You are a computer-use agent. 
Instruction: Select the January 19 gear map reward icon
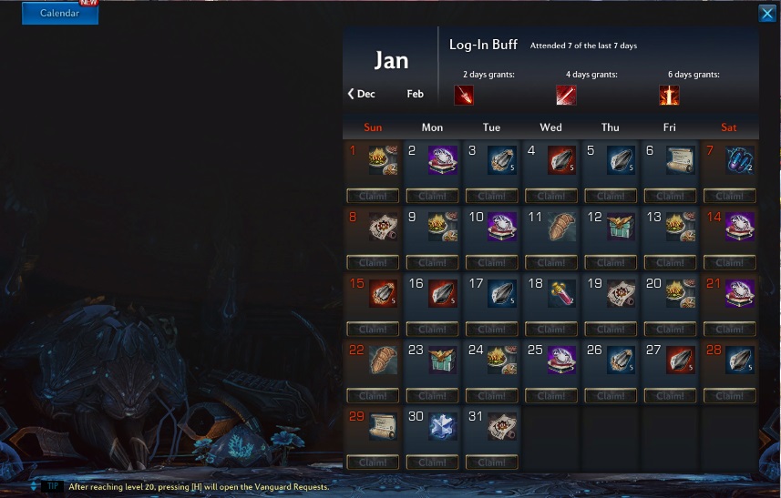[621, 293]
